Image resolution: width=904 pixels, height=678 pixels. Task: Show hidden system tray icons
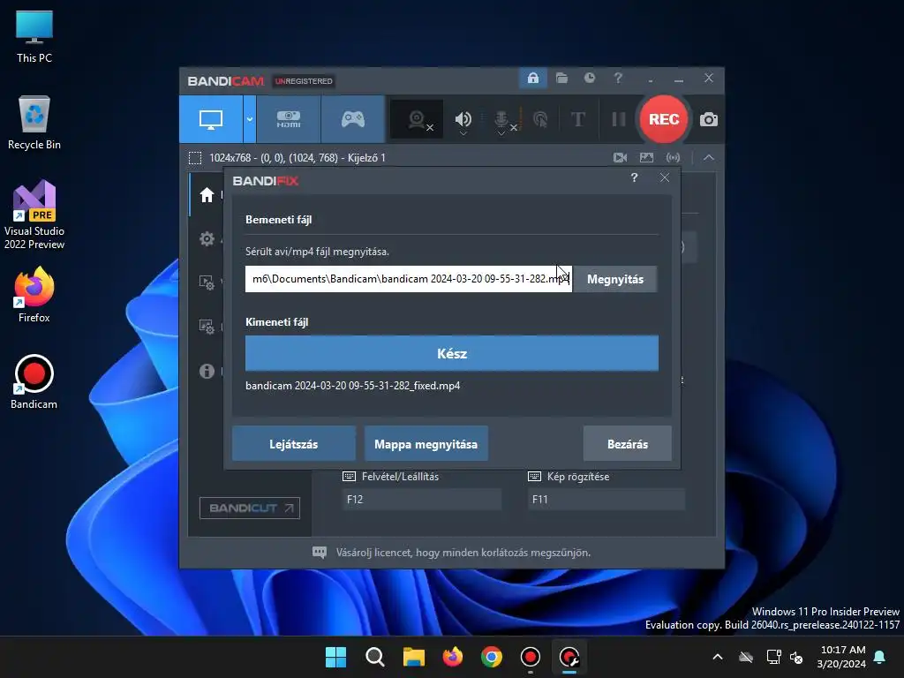[717, 657]
